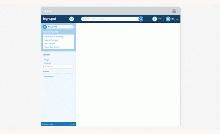
Task: Click the Pitches section heading
Action: [46, 72]
